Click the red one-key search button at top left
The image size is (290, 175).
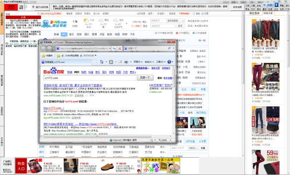click(11, 7)
